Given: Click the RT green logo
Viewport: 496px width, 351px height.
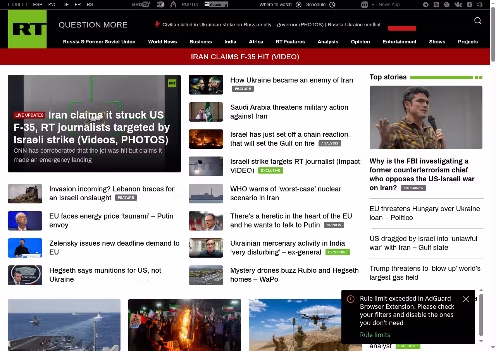Looking at the screenshot, I should (27, 29).
